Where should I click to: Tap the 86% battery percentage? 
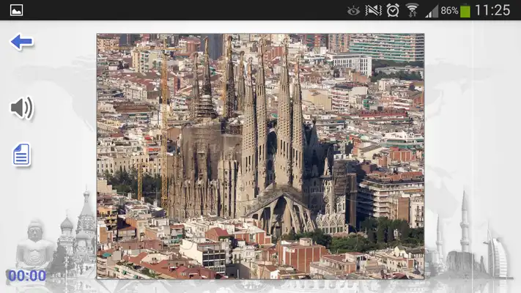click(x=449, y=11)
